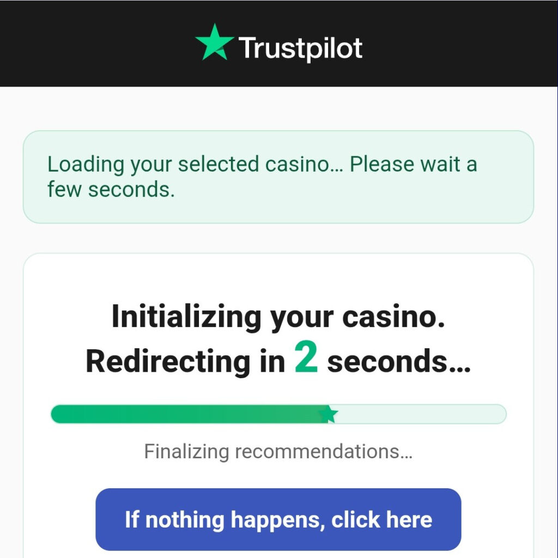Click the 'Redirecting in 2 seconds' text line
558x558 pixels.
[x=278, y=360]
